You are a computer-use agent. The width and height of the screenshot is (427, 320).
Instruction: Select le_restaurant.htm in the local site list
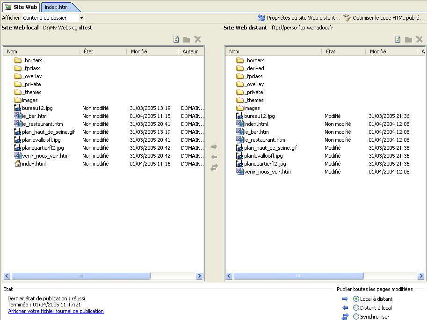pyautogui.click(x=42, y=124)
